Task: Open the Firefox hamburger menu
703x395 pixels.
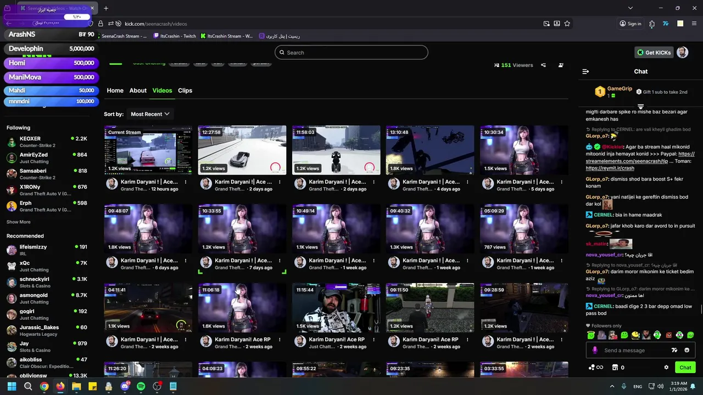Action: 695,24
